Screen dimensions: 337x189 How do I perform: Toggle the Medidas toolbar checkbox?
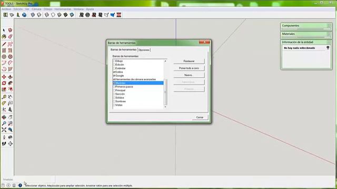coord(115,83)
